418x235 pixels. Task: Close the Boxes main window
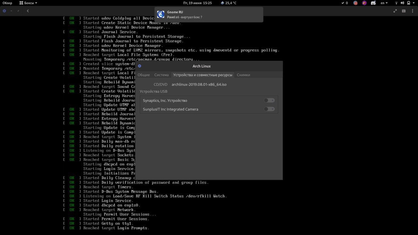point(4,11)
